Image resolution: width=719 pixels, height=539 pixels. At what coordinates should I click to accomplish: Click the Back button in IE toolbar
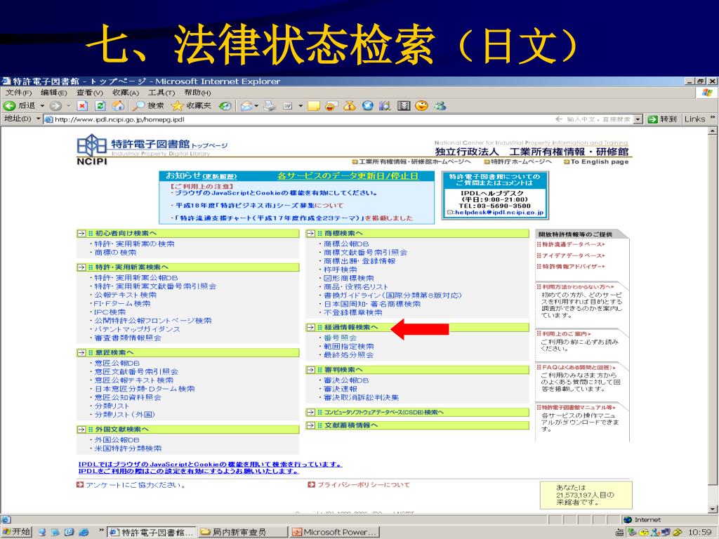click(x=20, y=106)
